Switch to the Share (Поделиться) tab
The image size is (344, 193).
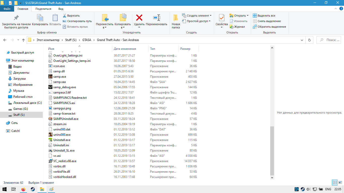[43, 9]
